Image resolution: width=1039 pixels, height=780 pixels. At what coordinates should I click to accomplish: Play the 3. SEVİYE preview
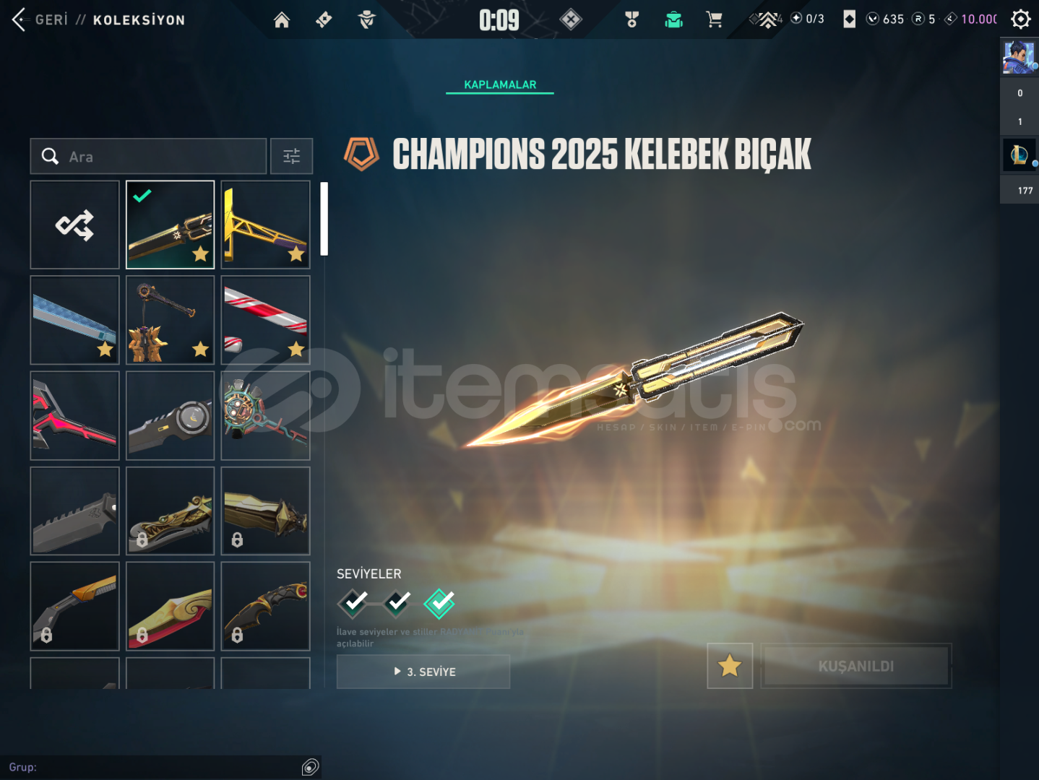[423, 672]
